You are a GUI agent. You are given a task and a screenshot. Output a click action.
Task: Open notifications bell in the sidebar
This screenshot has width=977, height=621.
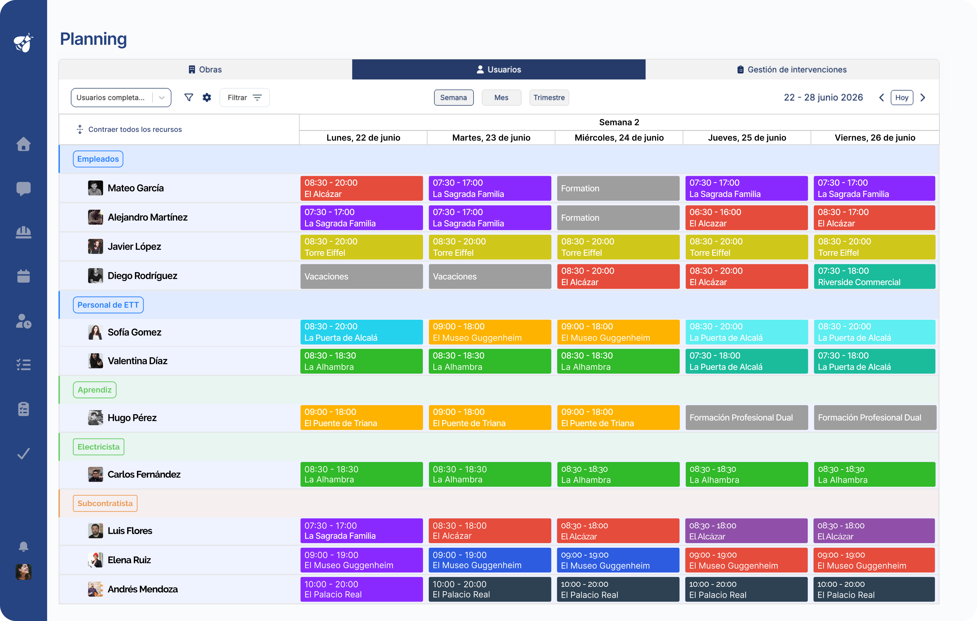(x=24, y=546)
